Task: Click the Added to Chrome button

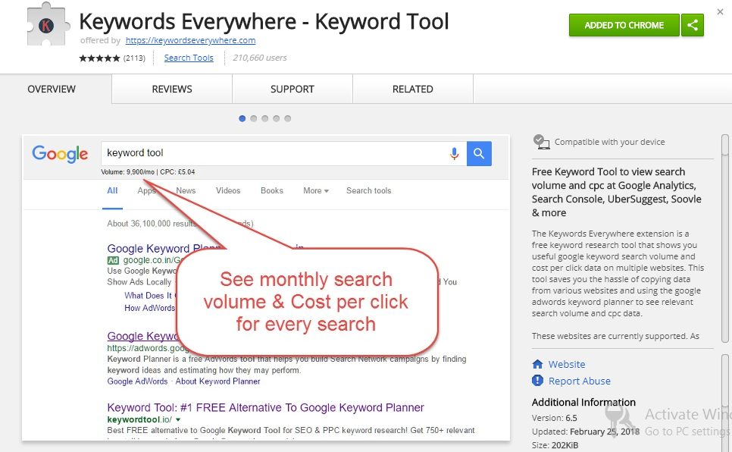Action: pyautogui.click(x=624, y=25)
